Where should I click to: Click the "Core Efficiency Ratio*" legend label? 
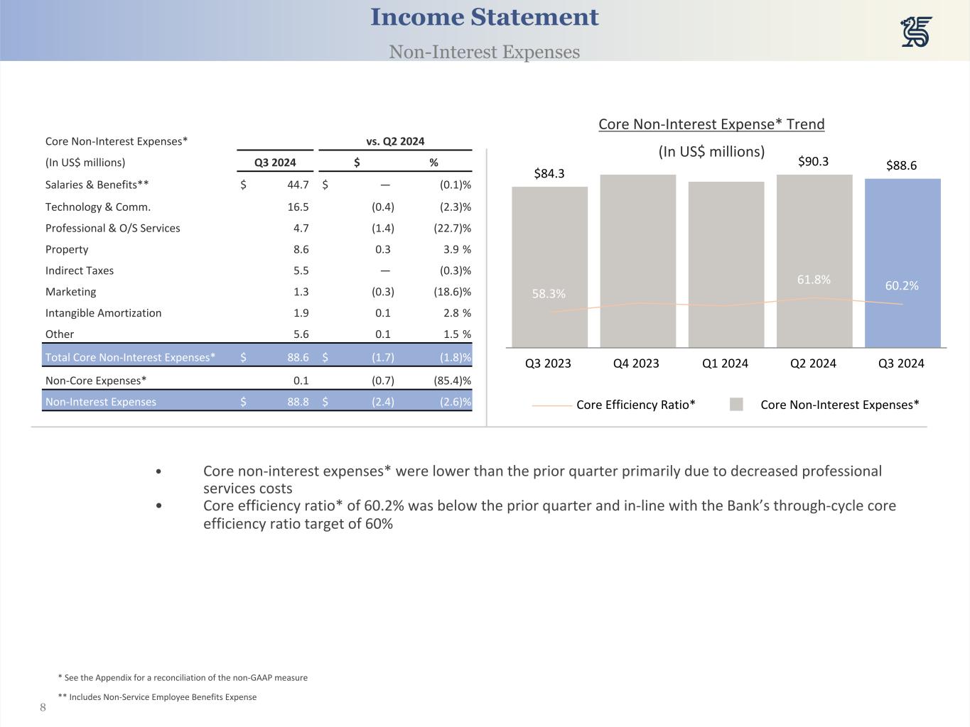(x=636, y=405)
